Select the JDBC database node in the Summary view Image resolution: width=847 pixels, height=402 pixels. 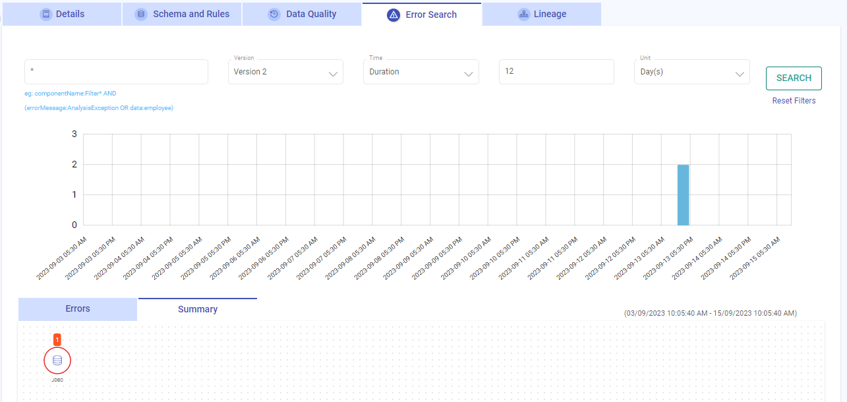(57, 360)
